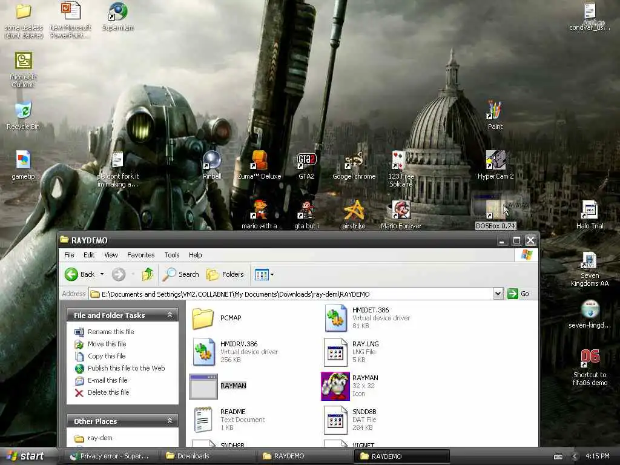Select the README text document
The height and width of the screenshot is (465, 620).
tap(228, 420)
